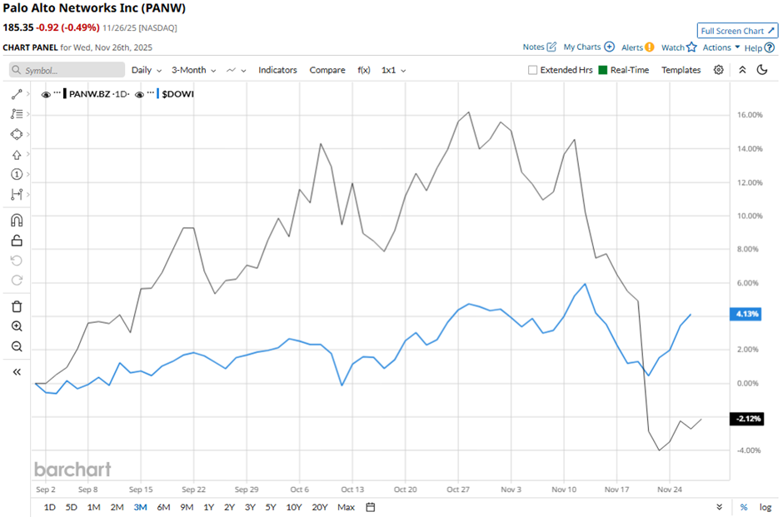
Task: Open Full Screen Chart
Action: pos(737,31)
